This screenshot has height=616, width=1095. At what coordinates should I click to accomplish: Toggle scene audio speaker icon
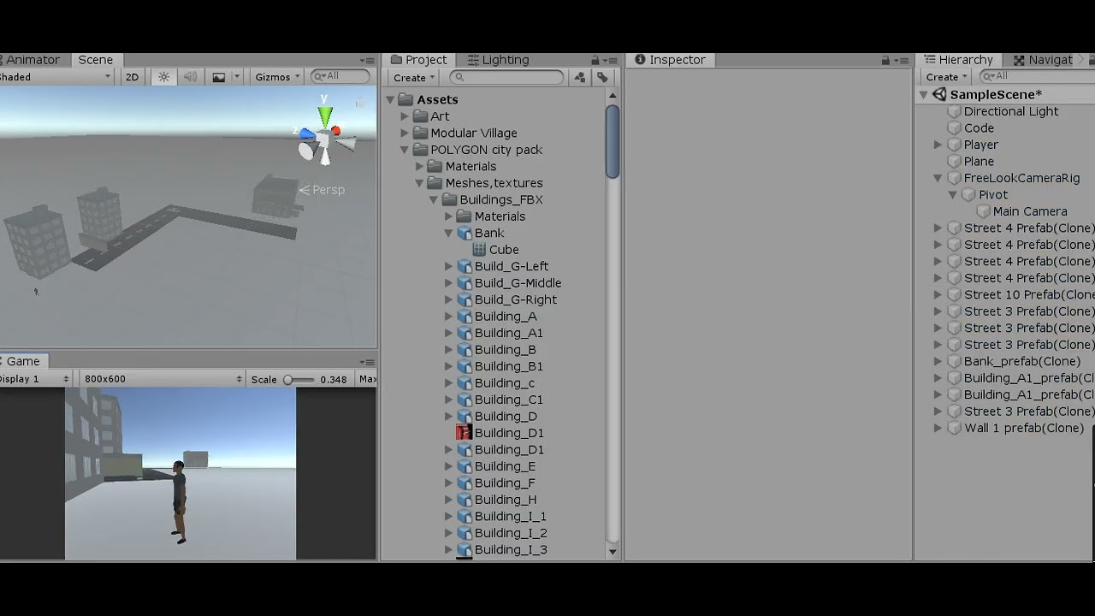pos(190,77)
